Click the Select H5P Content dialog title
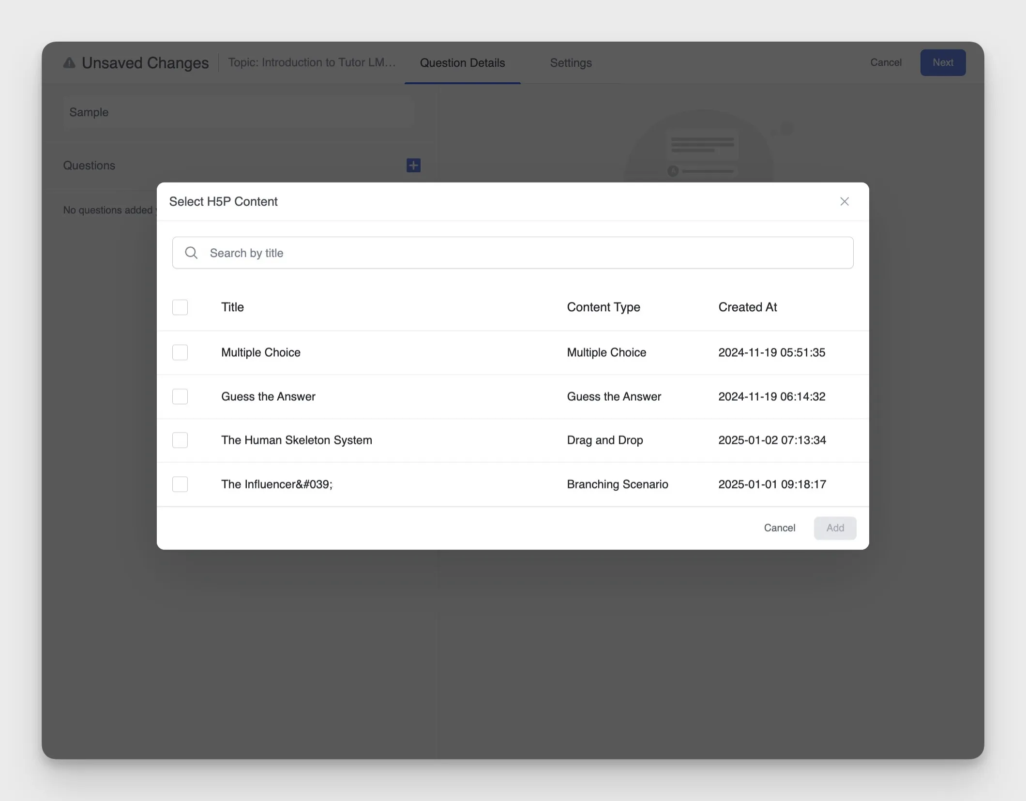Screen dimensions: 1026x801 click(x=223, y=201)
